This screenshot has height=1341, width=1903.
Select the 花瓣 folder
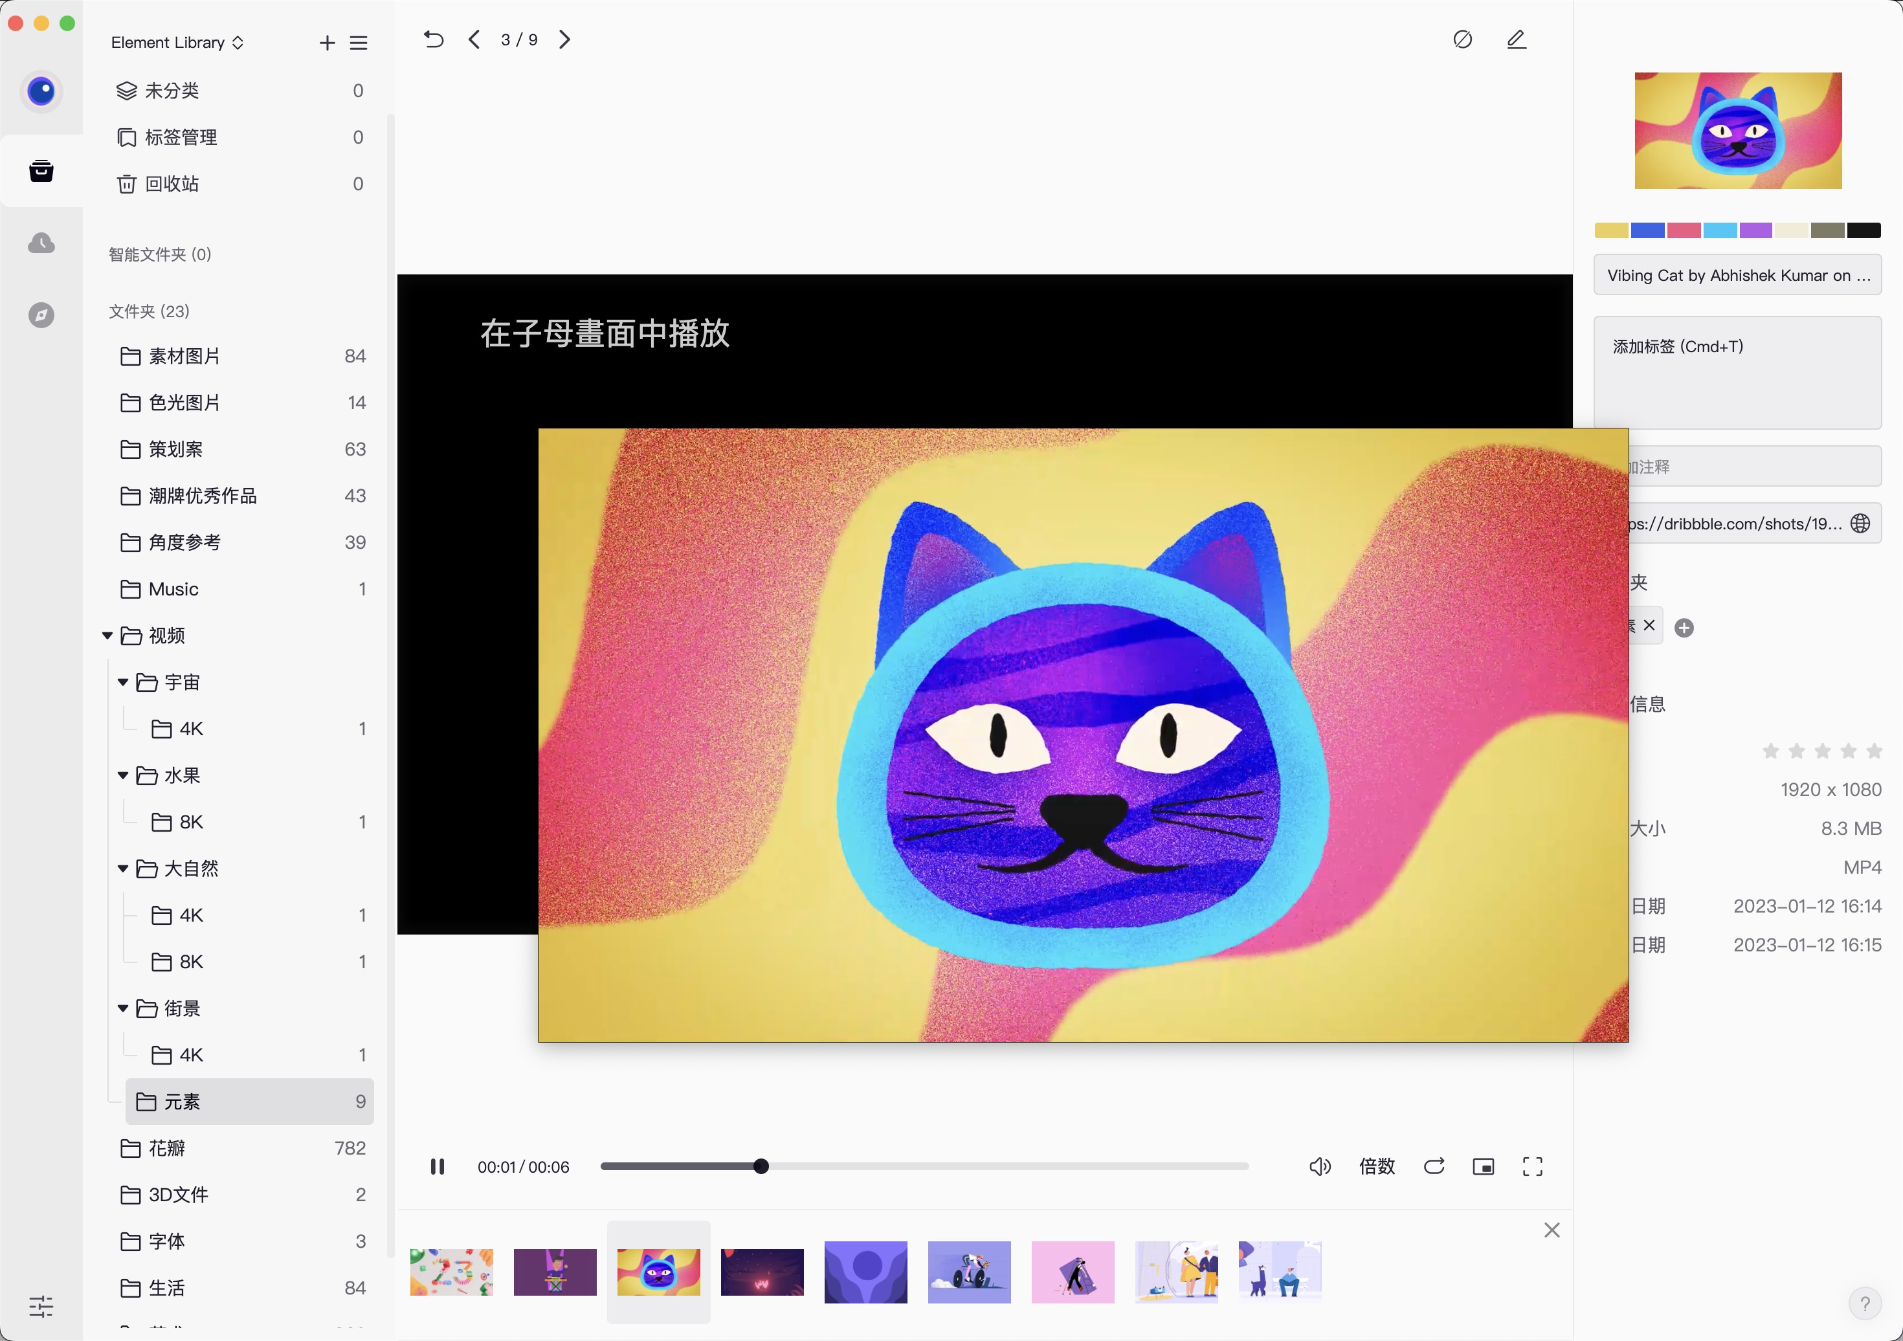241,1148
